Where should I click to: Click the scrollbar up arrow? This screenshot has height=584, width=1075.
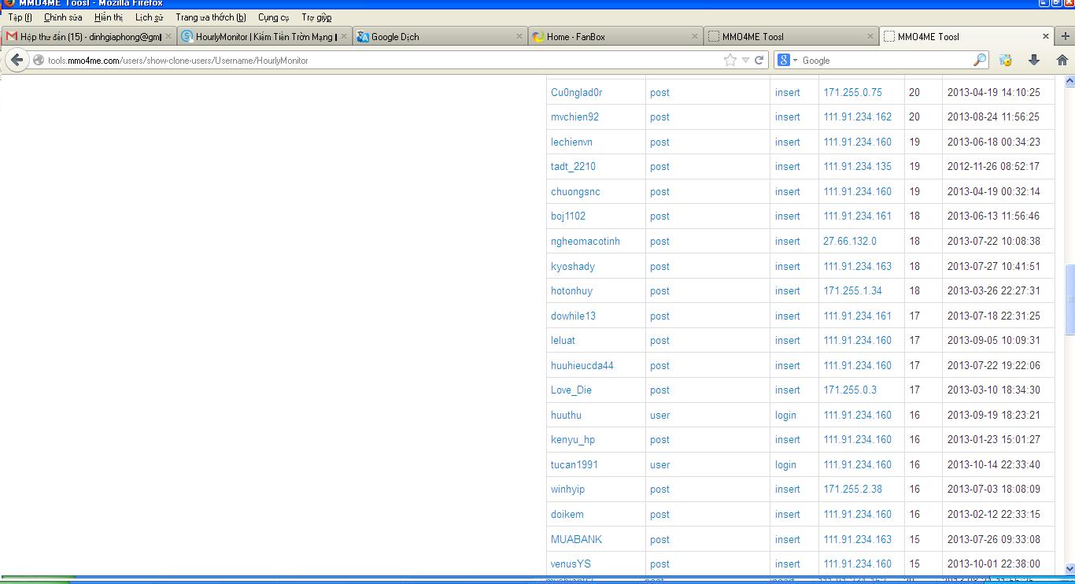pos(1069,81)
